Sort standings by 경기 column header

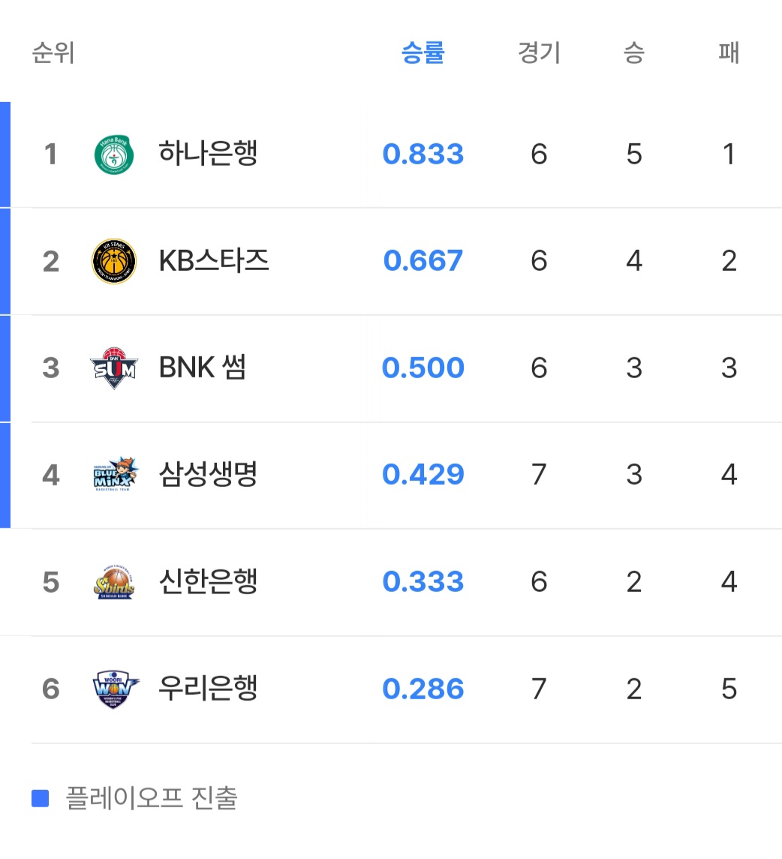click(x=539, y=53)
